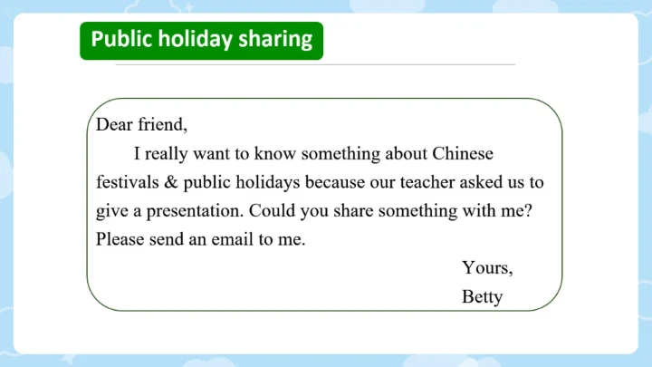Viewport: 652px width, 367px height.
Task: Click the ampersand symbol after "festivals"
Action: pyautogui.click(x=171, y=182)
